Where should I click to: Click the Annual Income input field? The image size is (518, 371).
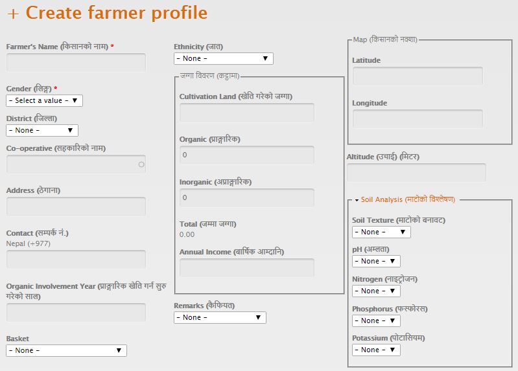[x=246, y=267]
